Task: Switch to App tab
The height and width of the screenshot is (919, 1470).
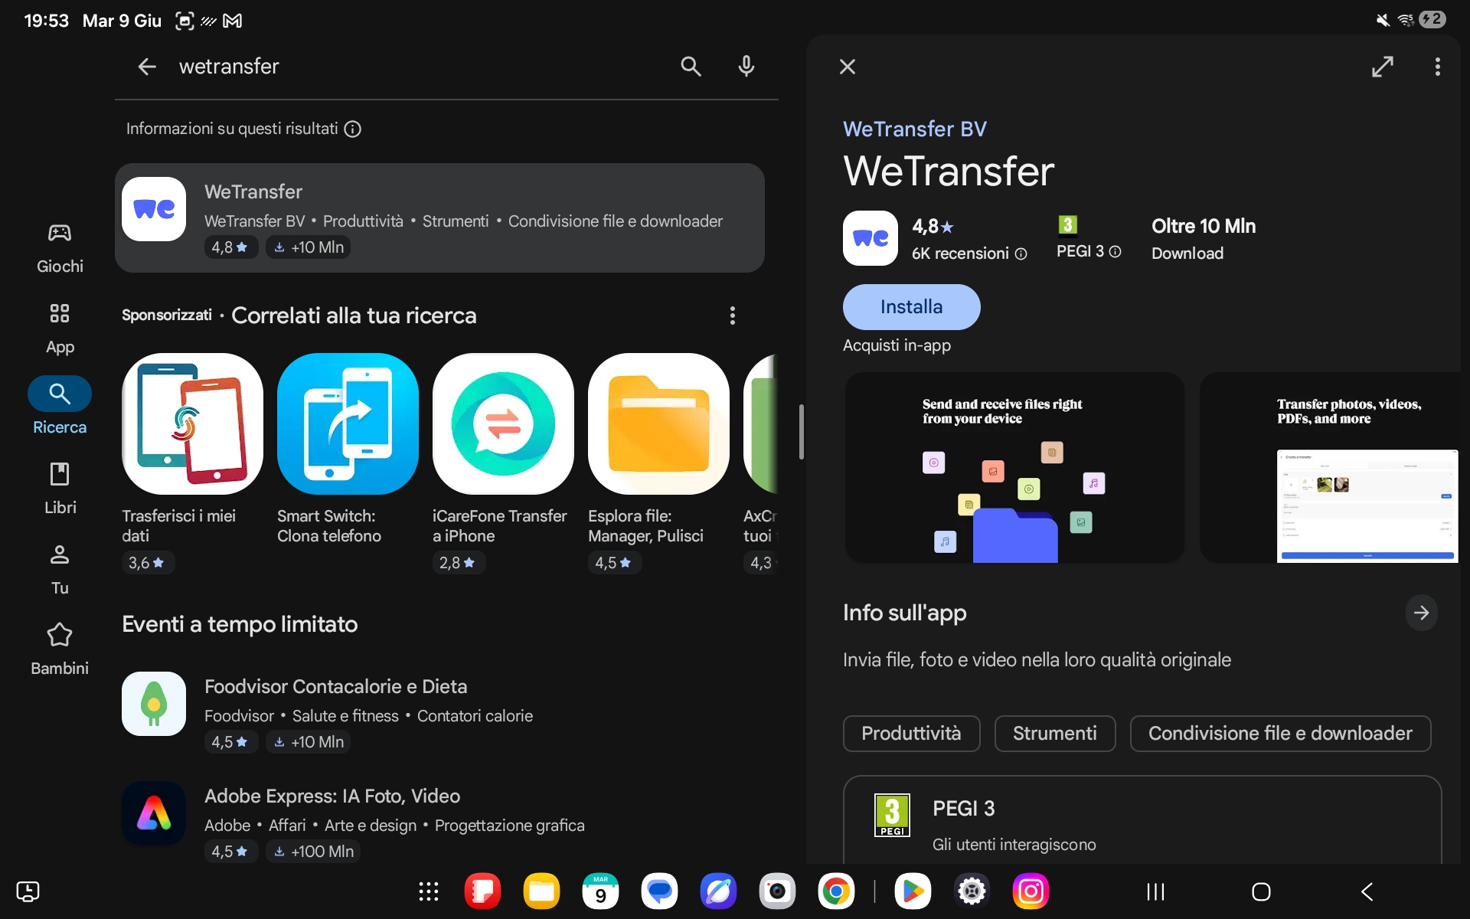Action: 60,329
